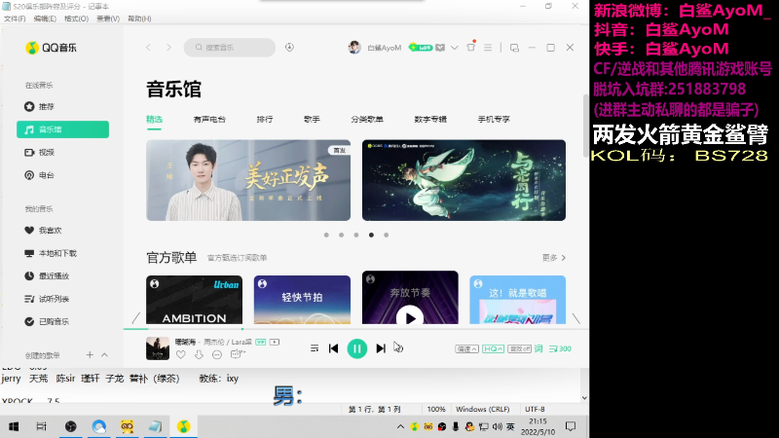
Task: Open the message envelope icon in the header
Action: tap(440, 48)
